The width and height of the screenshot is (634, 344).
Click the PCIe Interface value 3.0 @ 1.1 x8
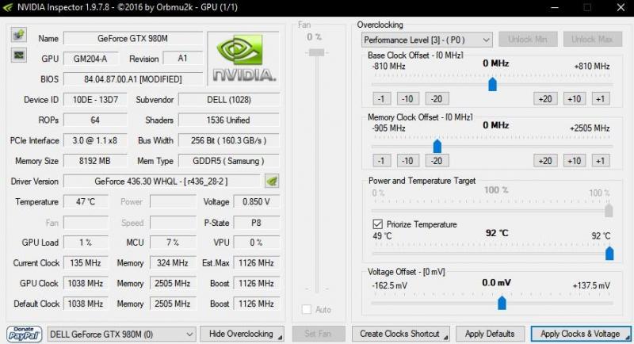[95, 140]
